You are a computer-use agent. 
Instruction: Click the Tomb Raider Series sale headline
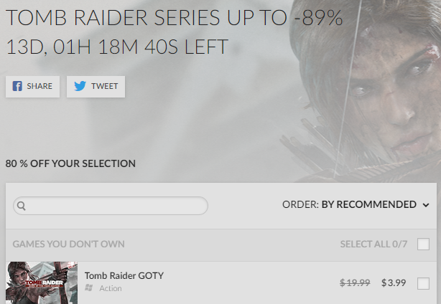[174, 17]
